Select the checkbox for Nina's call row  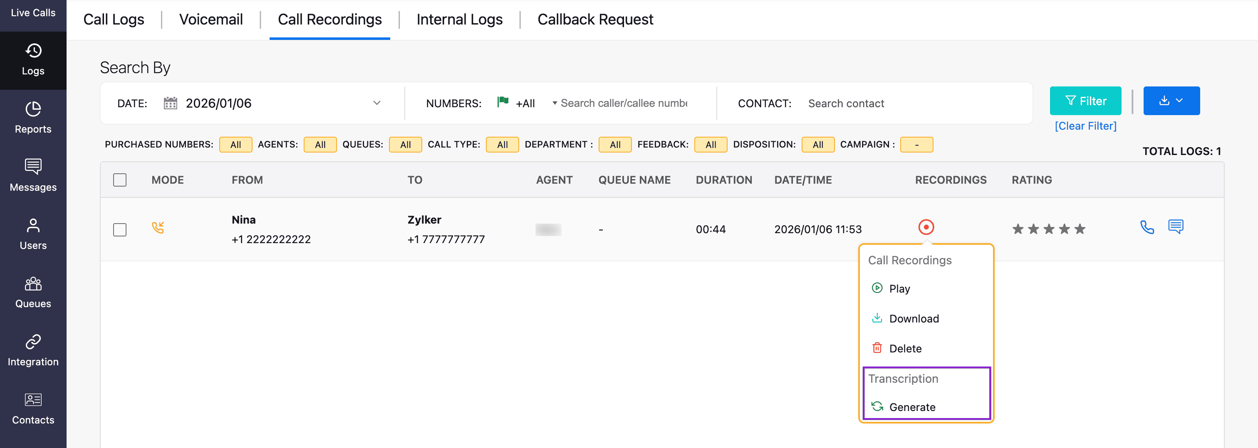[x=120, y=229]
